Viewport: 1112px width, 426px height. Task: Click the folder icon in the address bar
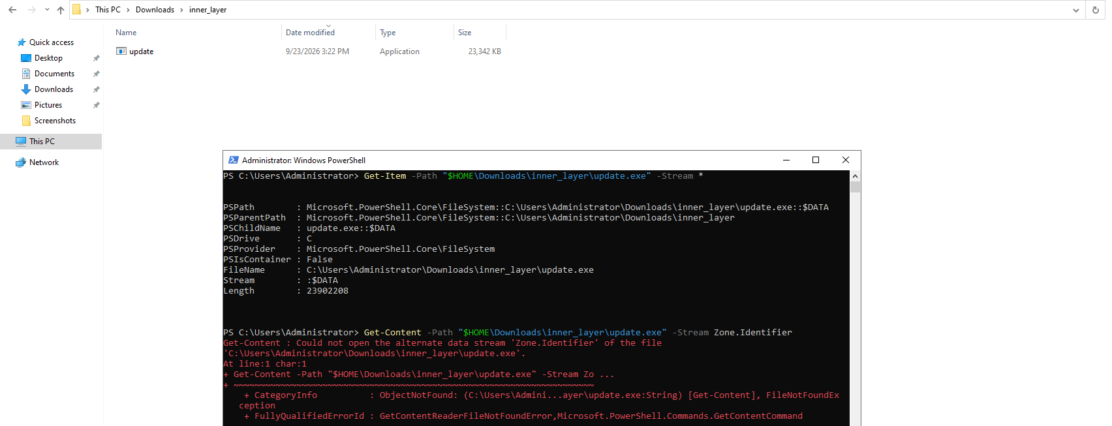(x=76, y=10)
